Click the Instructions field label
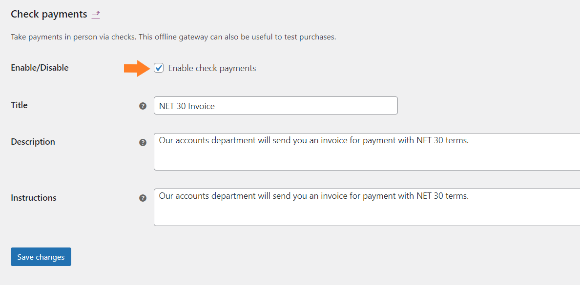 click(34, 198)
